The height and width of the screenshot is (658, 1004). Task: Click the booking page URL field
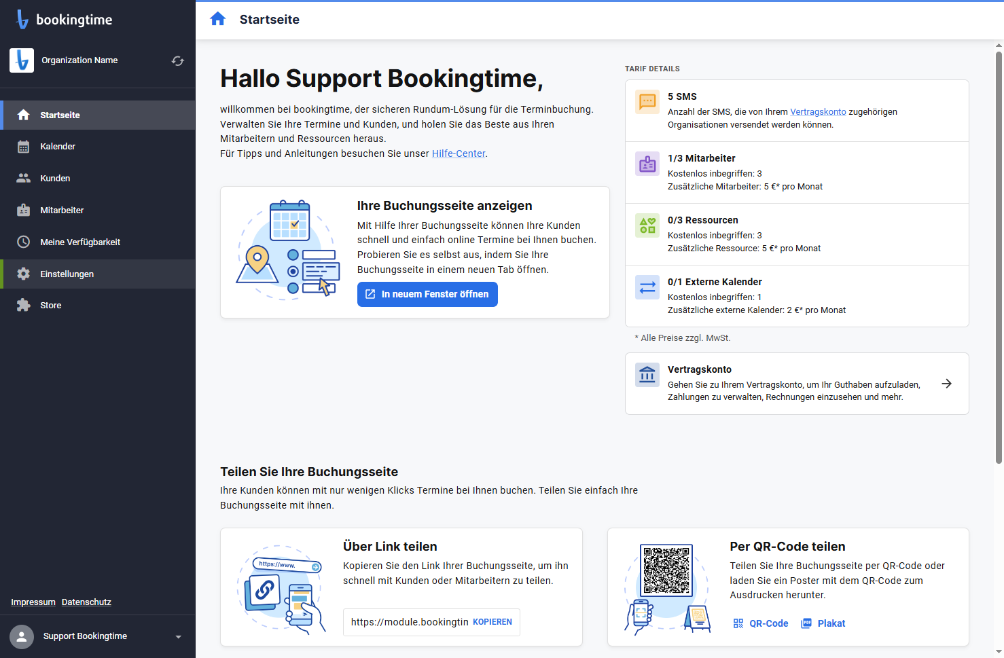[x=409, y=622]
